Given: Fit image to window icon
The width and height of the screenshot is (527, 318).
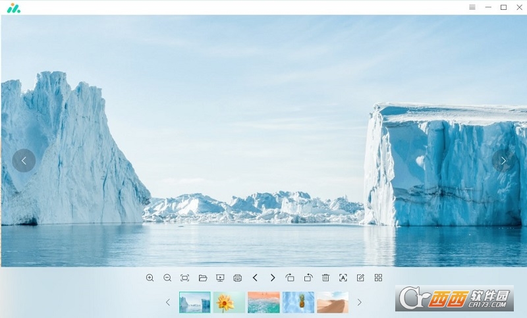Looking at the screenshot, I should coord(185,278).
